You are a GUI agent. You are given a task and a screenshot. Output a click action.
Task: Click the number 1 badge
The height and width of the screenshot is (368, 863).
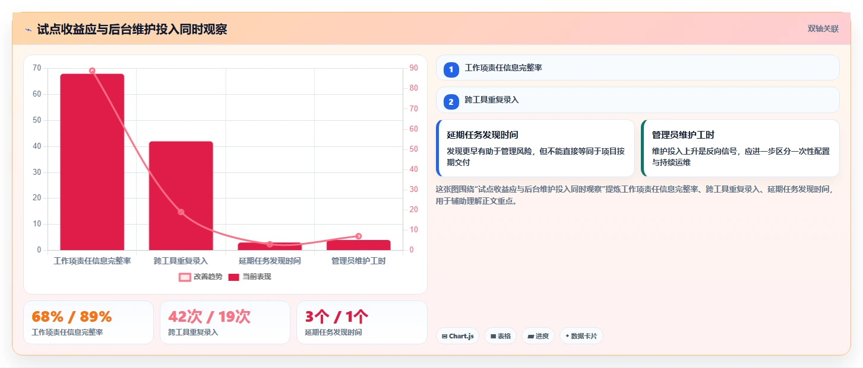click(x=451, y=69)
